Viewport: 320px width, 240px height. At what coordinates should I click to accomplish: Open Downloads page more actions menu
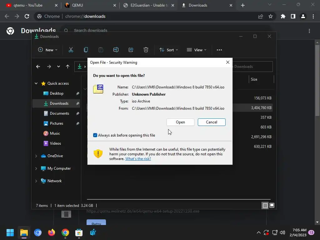pyautogui.click(x=309, y=31)
